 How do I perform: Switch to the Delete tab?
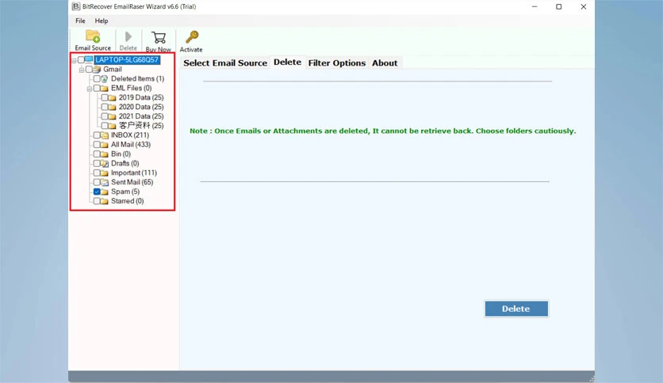point(288,62)
